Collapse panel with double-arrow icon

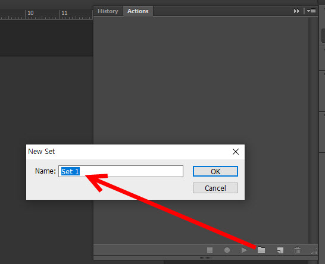coord(296,11)
